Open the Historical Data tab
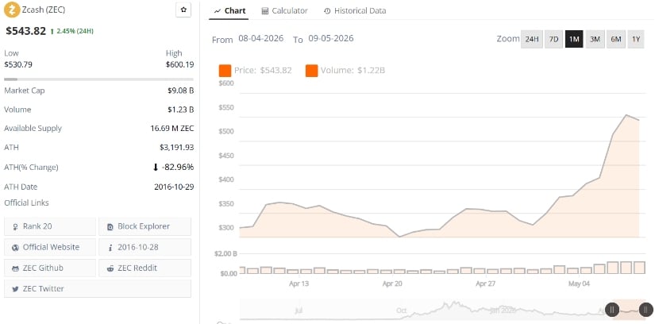655x324 pixels. tap(355, 11)
